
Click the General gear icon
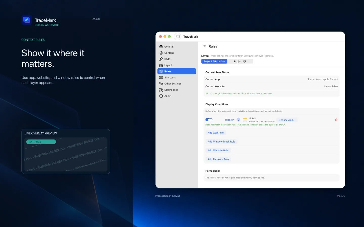161,47
